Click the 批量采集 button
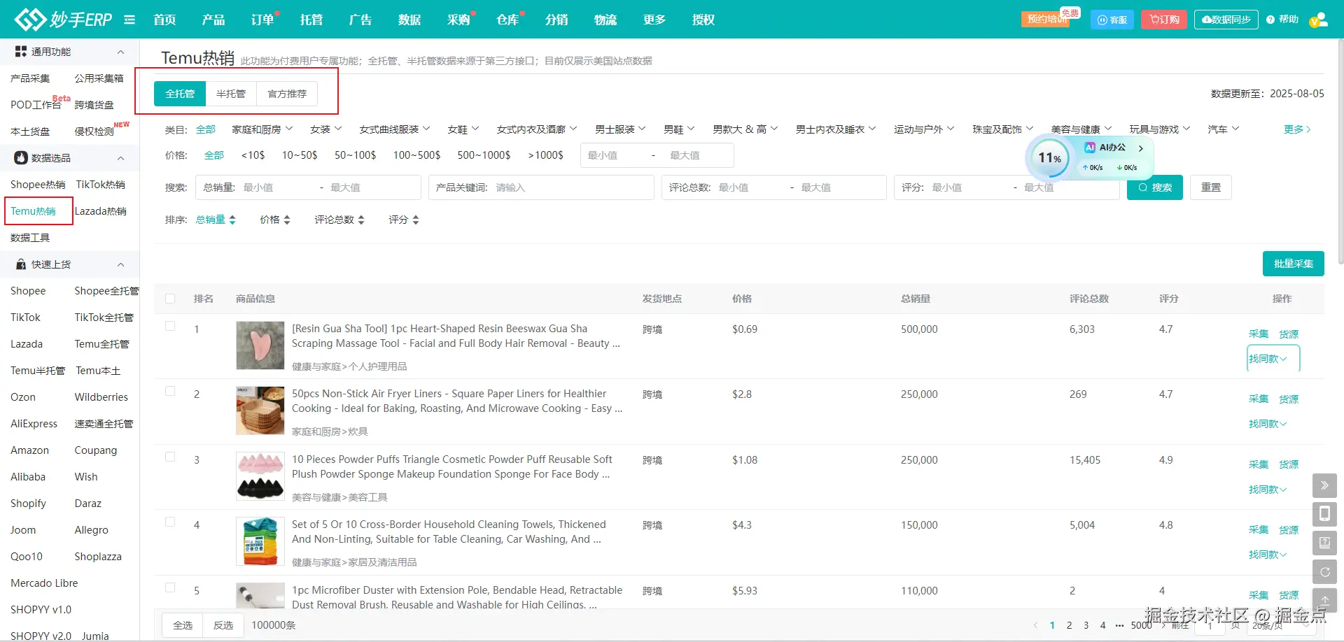 point(1294,264)
